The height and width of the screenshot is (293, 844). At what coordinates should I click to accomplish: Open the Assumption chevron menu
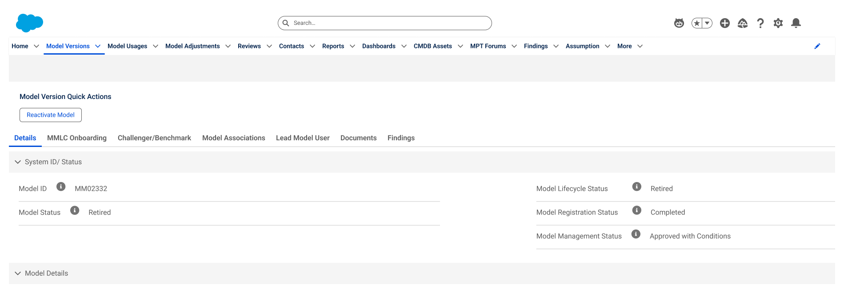(608, 46)
